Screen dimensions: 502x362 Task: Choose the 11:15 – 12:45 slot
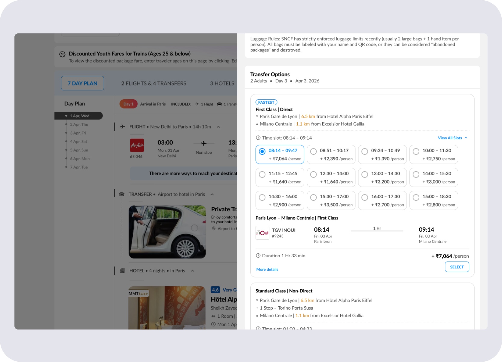click(x=280, y=178)
